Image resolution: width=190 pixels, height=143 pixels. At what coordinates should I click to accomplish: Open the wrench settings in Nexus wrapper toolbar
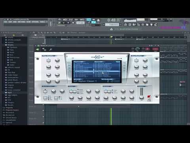51,49
